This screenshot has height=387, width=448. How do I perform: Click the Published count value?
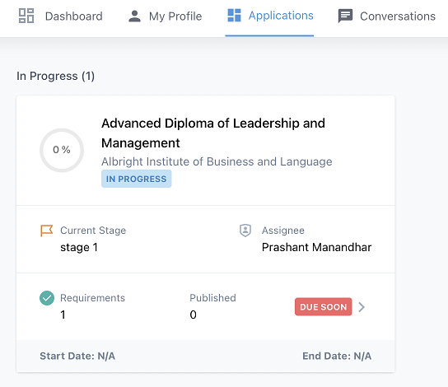194,315
